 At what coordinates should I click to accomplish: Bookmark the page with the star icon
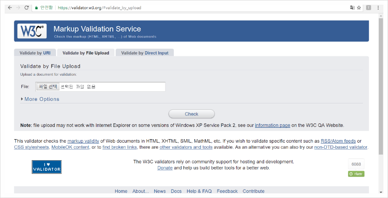pyautogui.click(x=359, y=8)
